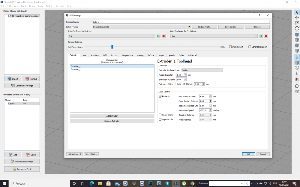Show coordinate axes icon in right toolbar

297,57
